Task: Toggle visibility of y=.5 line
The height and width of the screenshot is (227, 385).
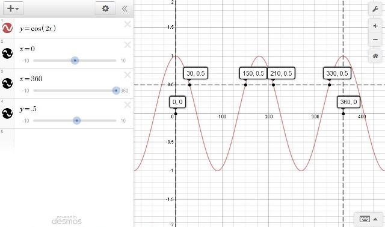Action: (7, 114)
